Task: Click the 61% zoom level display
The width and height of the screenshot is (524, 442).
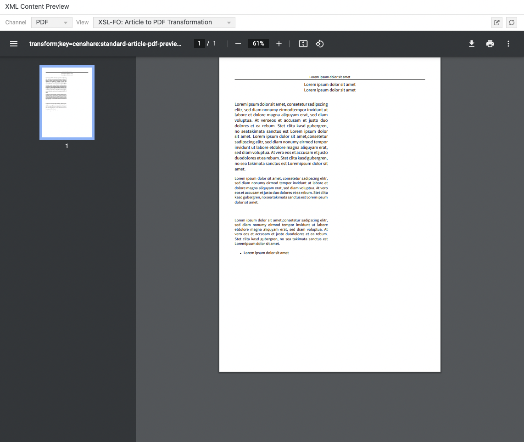Action: 258,44
